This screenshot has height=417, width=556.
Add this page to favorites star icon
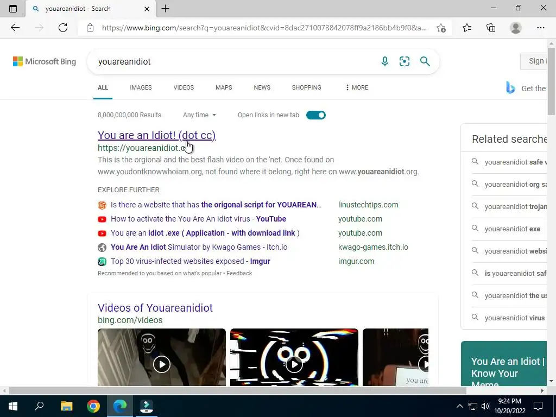pos(441,28)
